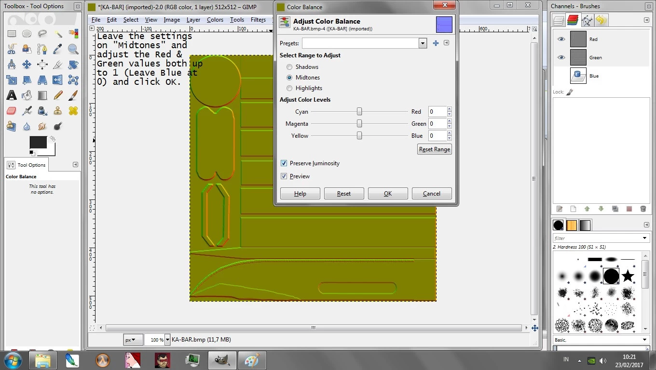Select the Crop knife tool
The height and width of the screenshot is (370, 656).
click(58, 65)
